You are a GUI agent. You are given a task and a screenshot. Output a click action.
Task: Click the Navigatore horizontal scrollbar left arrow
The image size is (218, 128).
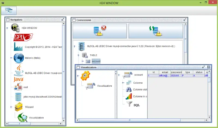coord(7,124)
